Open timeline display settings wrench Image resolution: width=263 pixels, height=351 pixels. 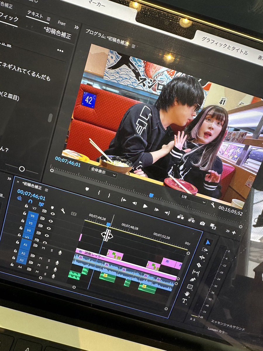[63, 210]
